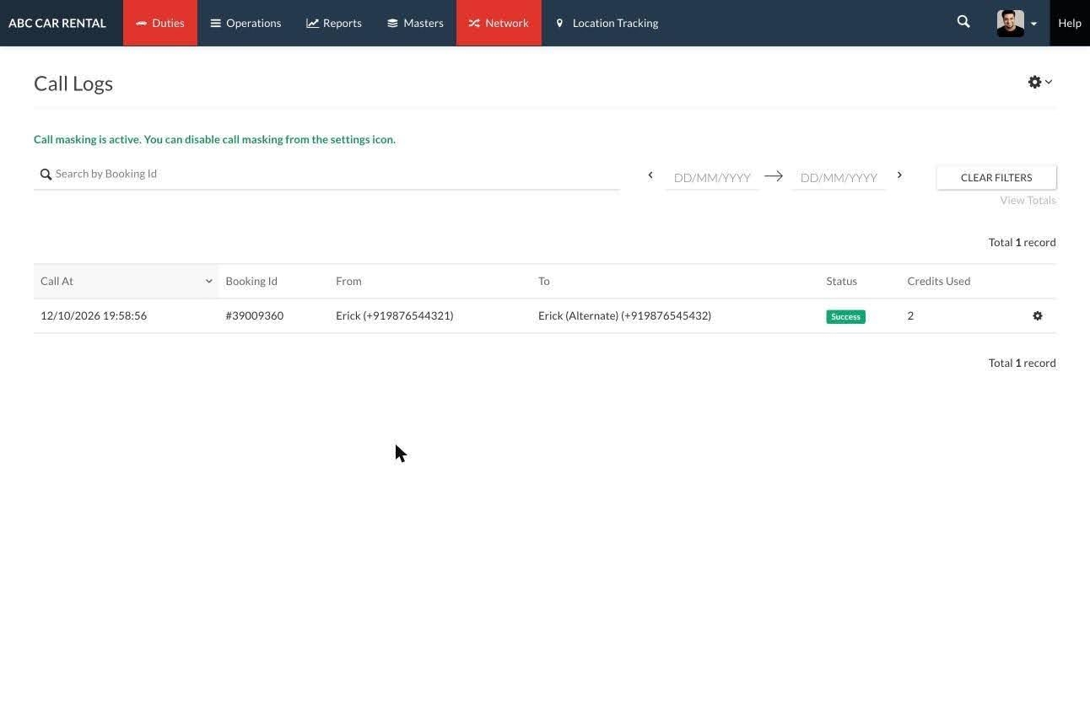The height and width of the screenshot is (705, 1090).
Task: Click the search icon beside Booking Id field
Action: click(46, 175)
